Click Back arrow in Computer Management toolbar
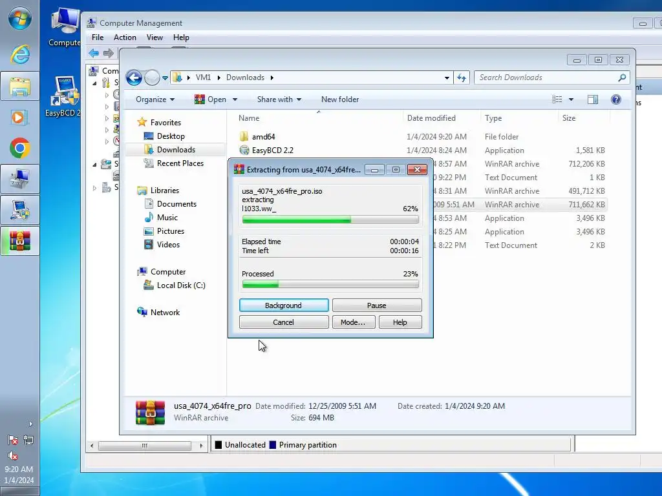Viewport: 662px width, 496px height. 94,53
